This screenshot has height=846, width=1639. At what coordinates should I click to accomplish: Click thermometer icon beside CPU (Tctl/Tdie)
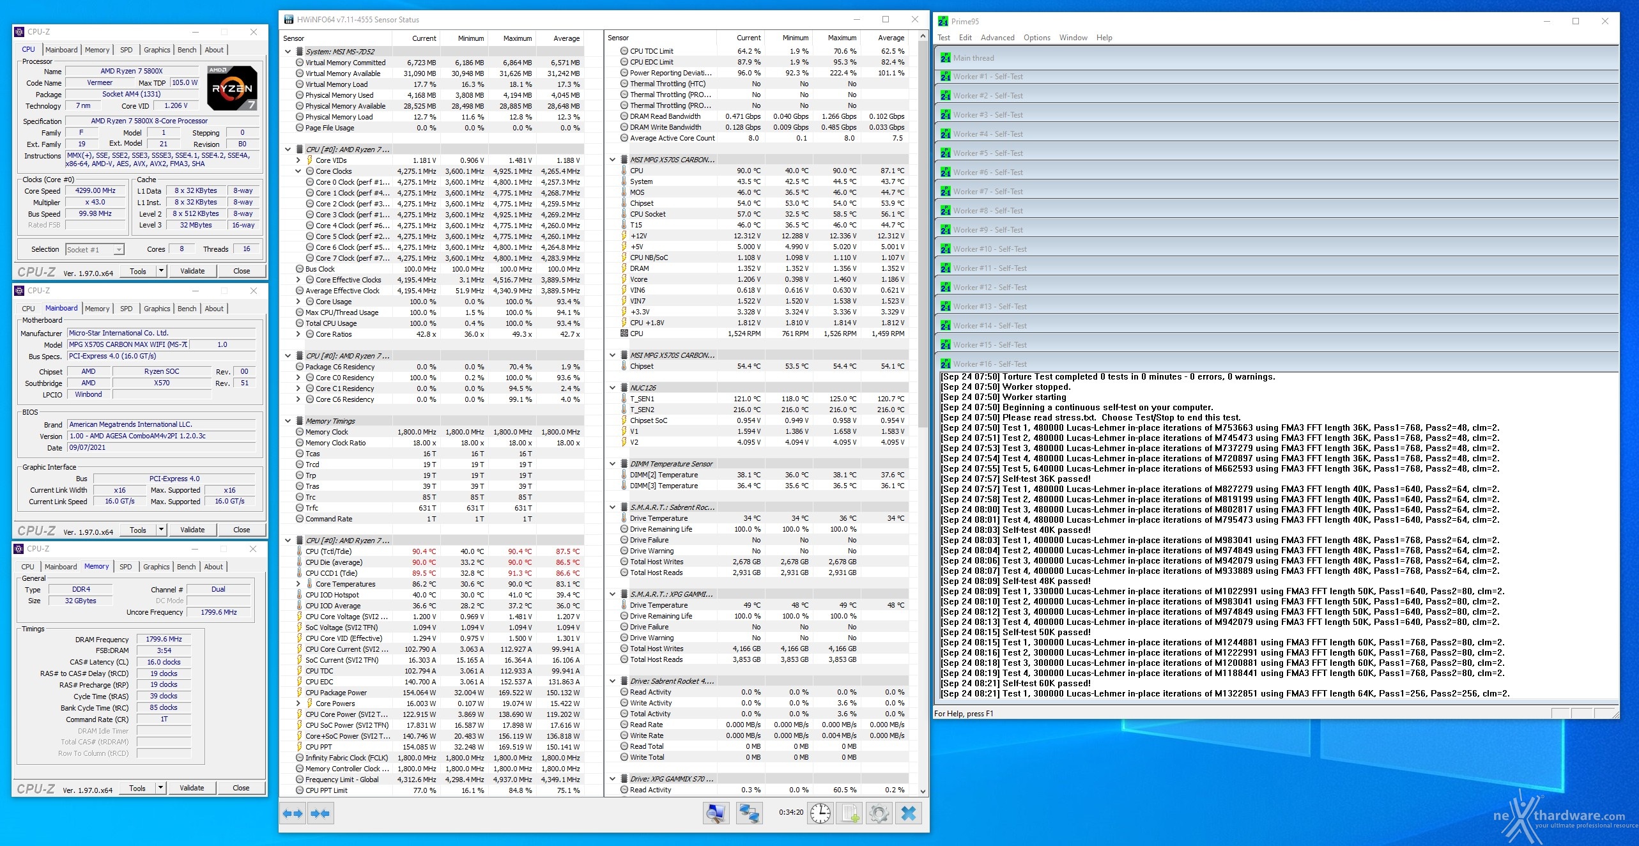[299, 551]
